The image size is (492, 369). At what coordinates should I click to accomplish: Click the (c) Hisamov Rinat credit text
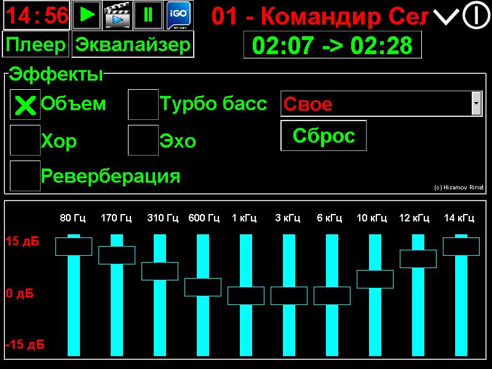click(459, 188)
